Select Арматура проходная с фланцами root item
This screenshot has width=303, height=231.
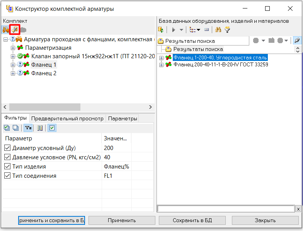click(89, 39)
